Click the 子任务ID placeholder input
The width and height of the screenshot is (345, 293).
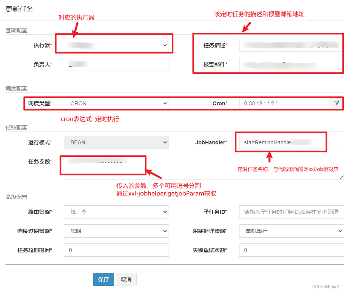tap(291, 212)
